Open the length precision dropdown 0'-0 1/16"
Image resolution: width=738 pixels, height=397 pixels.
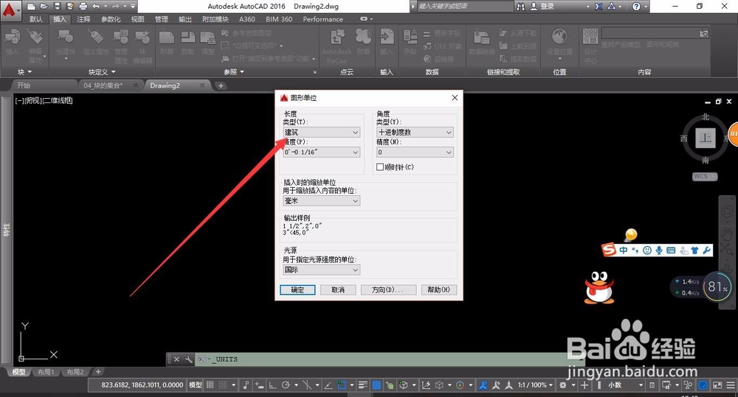tap(322, 152)
